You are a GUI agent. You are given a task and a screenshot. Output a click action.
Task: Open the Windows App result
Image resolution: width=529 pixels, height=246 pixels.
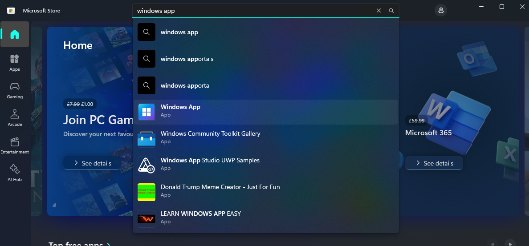[265, 112]
